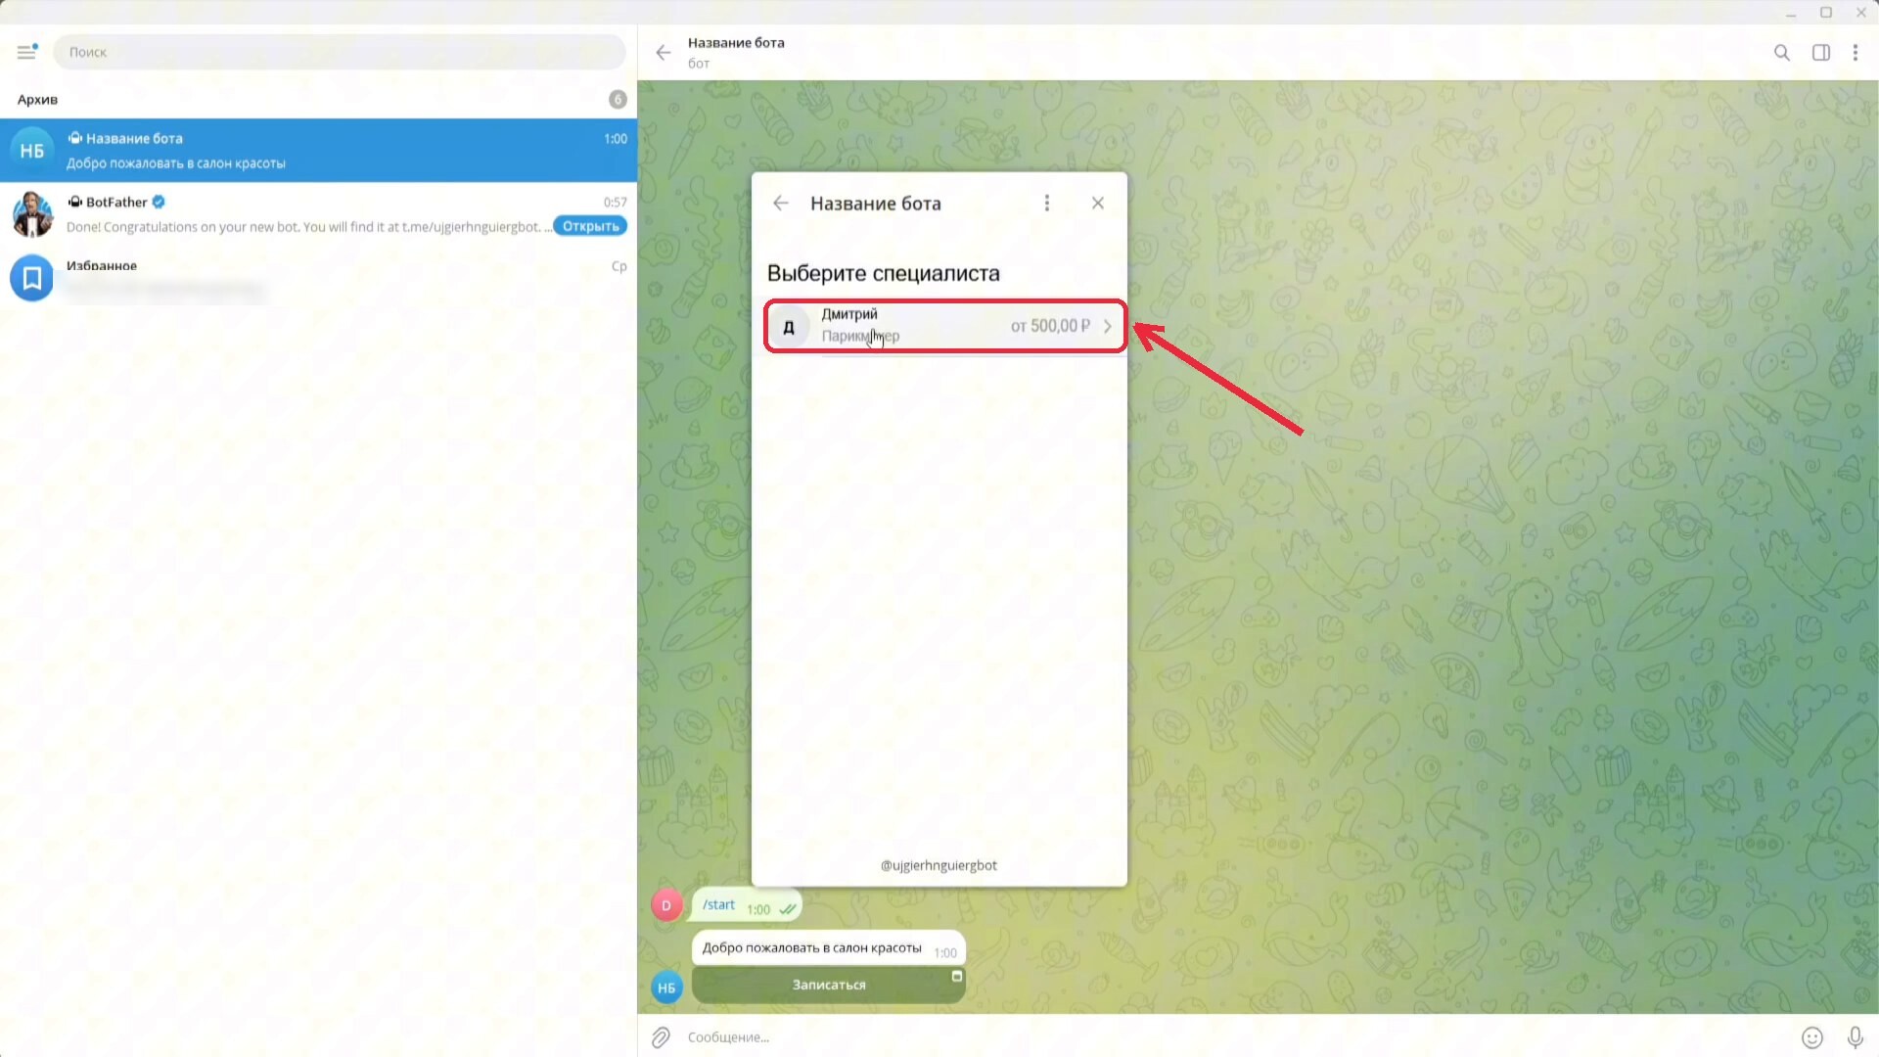
Task: Record voice message with microphone icon
Action: (x=1855, y=1037)
